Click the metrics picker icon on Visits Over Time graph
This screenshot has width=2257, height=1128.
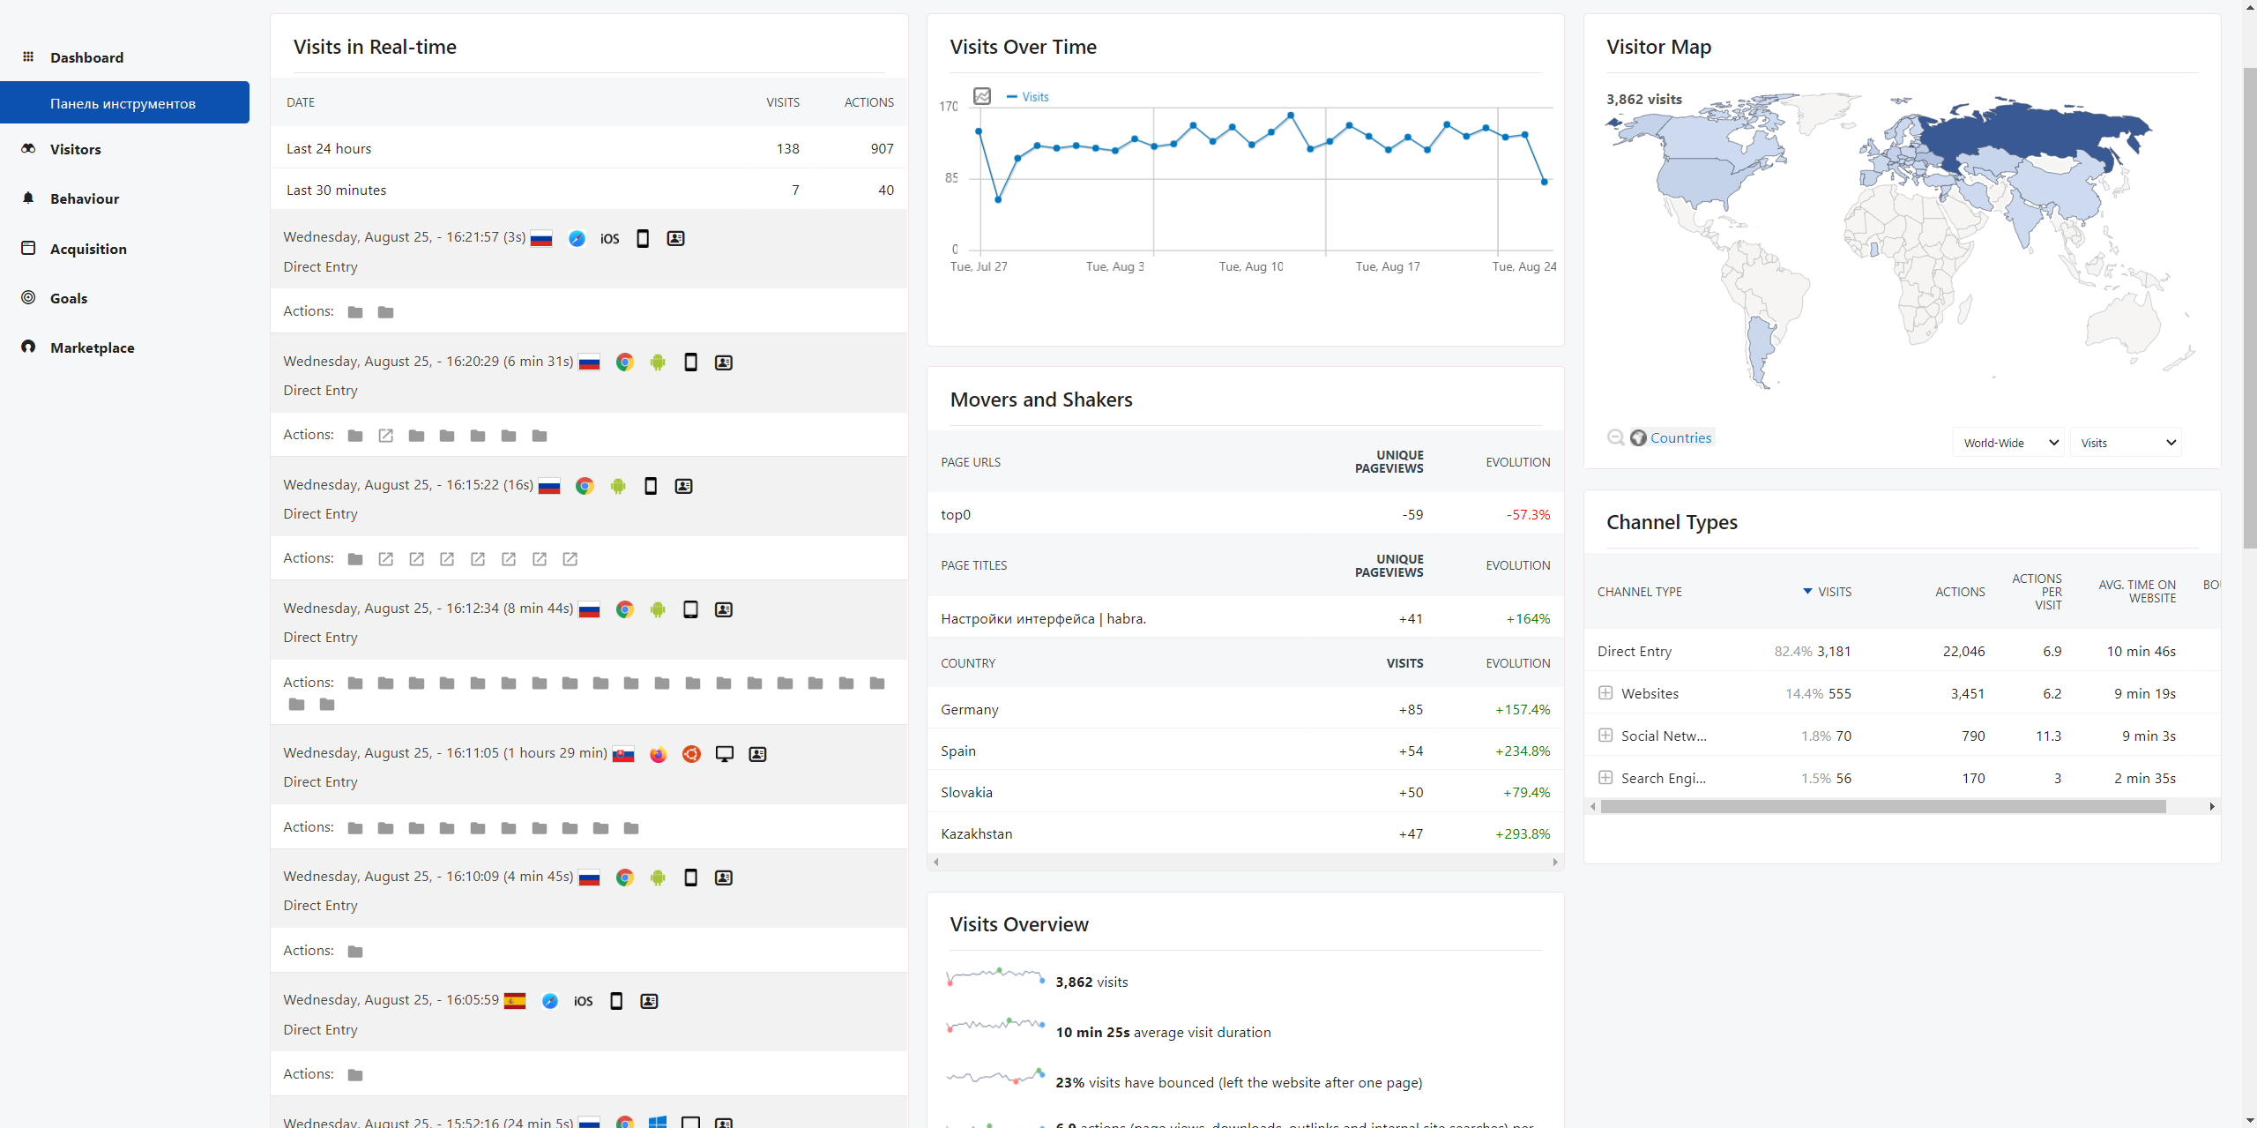(982, 96)
